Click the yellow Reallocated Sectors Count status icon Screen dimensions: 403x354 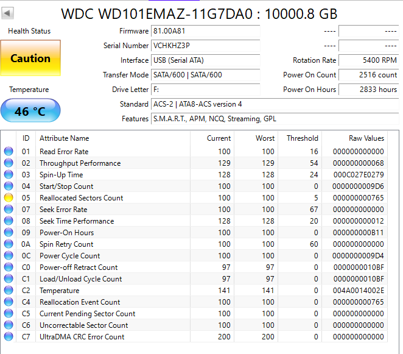click(9, 198)
